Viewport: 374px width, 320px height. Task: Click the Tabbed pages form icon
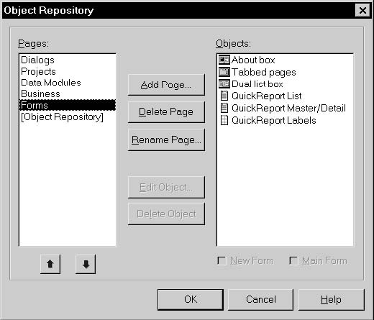(x=224, y=72)
